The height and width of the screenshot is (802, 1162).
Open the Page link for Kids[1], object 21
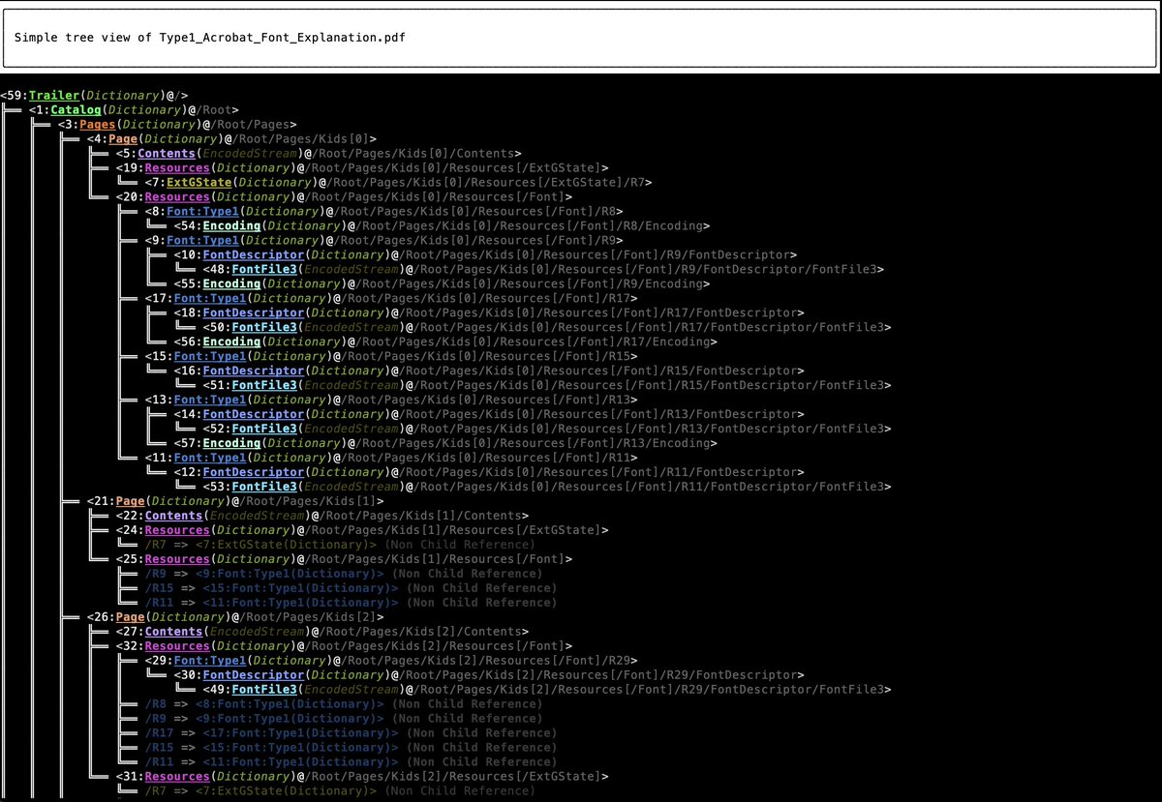click(x=130, y=502)
